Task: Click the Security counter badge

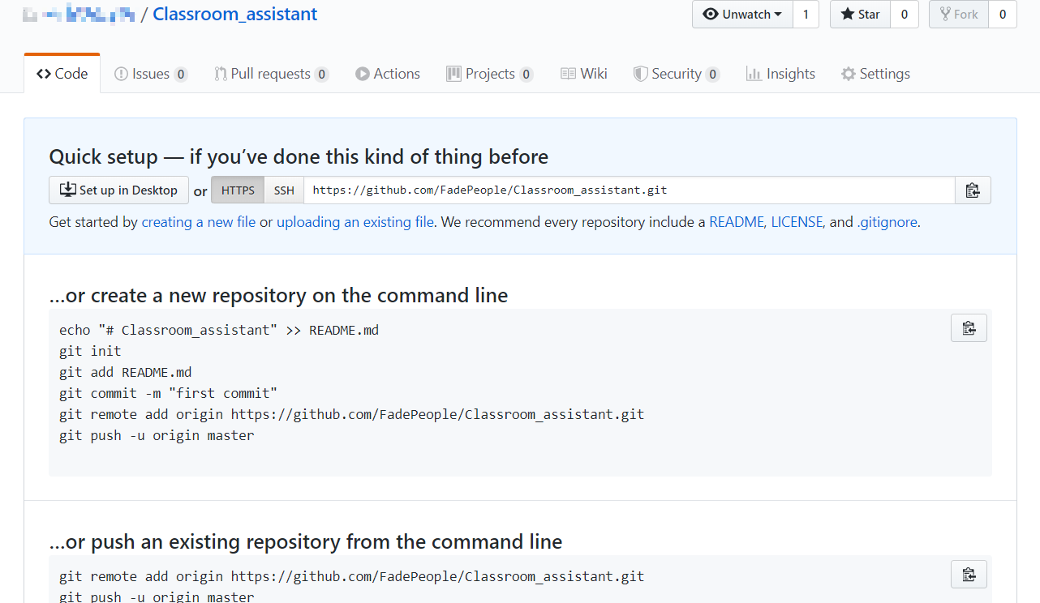Action: 712,75
